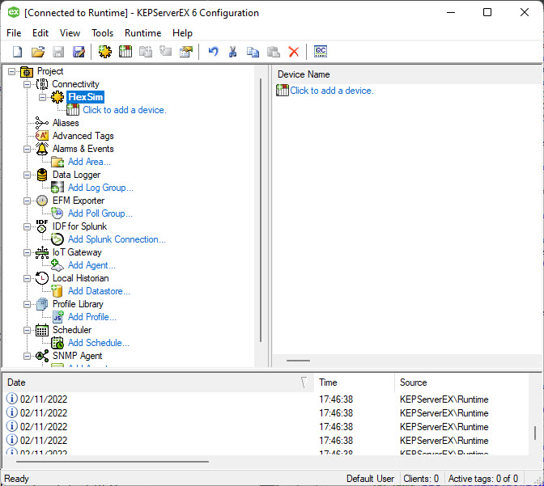
Task: Open the Tools menu
Action: (102, 33)
